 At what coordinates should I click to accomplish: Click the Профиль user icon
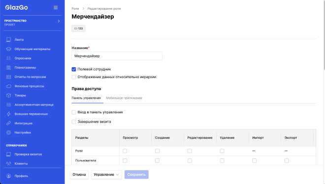click(x=8, y=176)
